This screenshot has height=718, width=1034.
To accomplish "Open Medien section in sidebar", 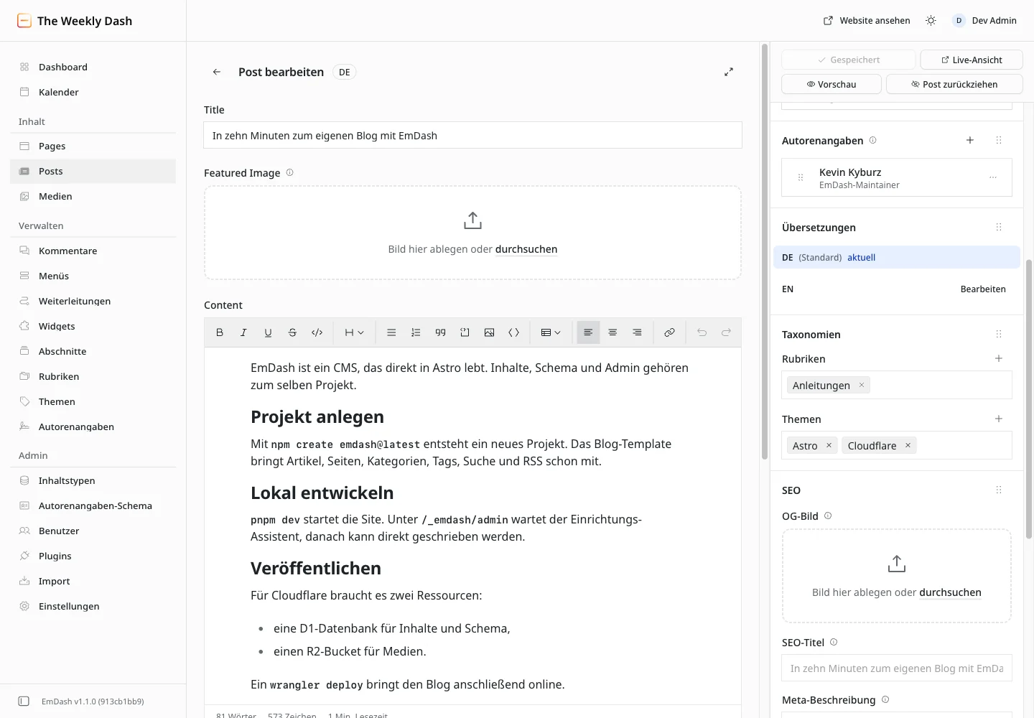I will point(93,196).
